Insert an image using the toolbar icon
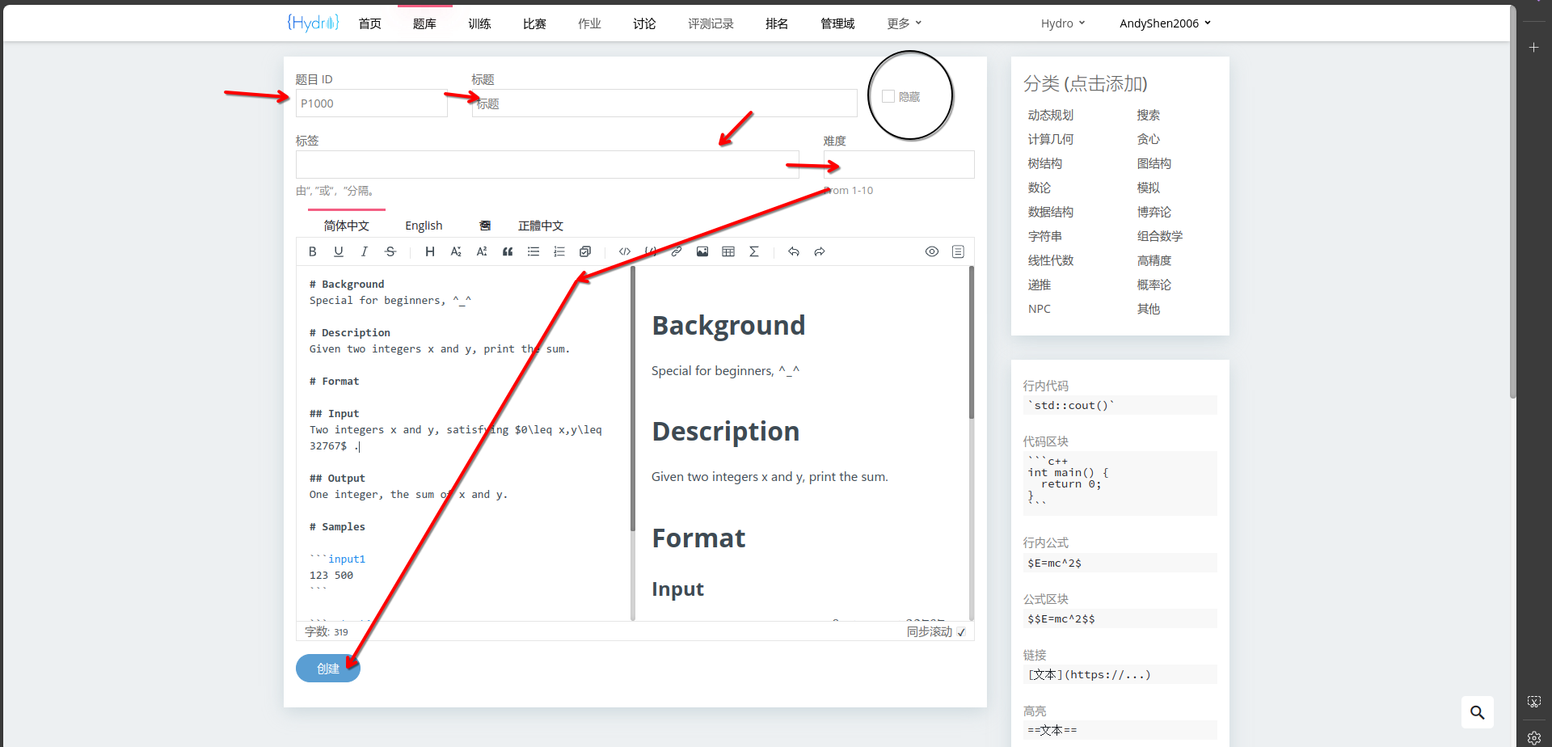1552x747 pixels. pyautogui.click(x=702, y=251)
